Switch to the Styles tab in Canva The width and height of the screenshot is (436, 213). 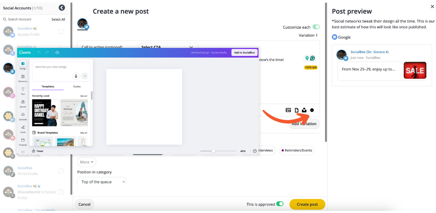click(77, 87)
